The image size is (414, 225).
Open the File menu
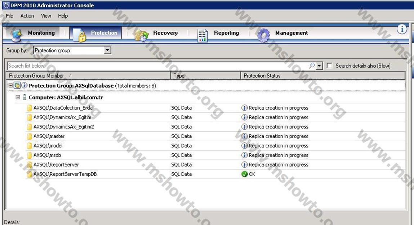(9, 16)
